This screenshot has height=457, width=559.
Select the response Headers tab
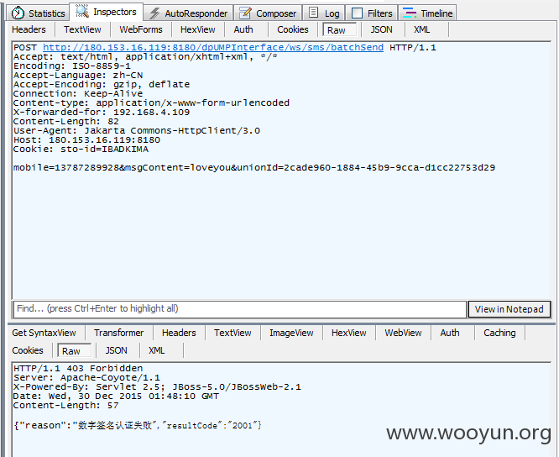[x=179, y=333]
